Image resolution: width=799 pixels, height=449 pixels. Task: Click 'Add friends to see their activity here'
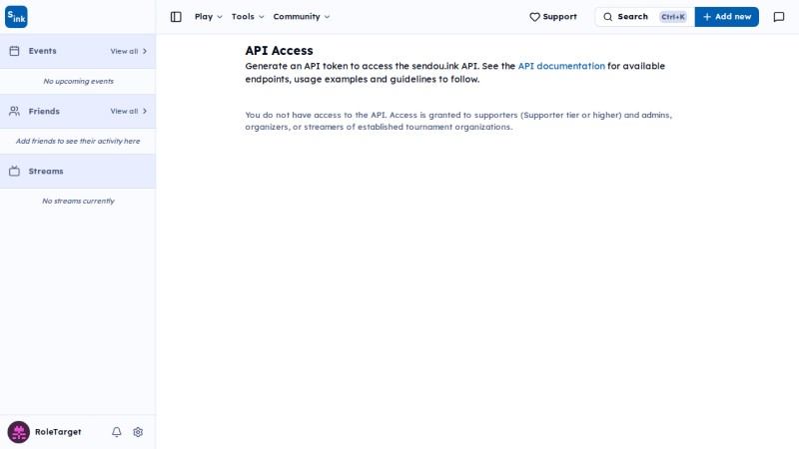pos(78,141)
